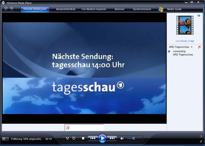Expand the Aktuelle Wiedergabe tab arrow

[x=35, y=12]
